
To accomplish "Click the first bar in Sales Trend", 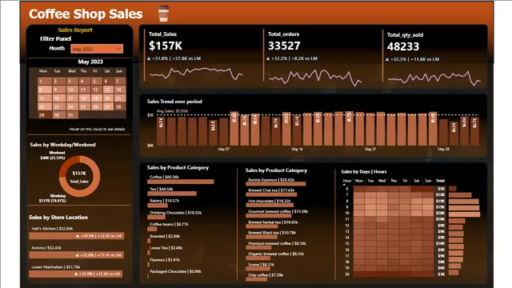I will (x=161, y=132).
